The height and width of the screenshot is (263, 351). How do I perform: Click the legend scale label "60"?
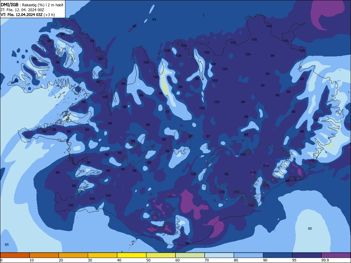pos(178,260)
